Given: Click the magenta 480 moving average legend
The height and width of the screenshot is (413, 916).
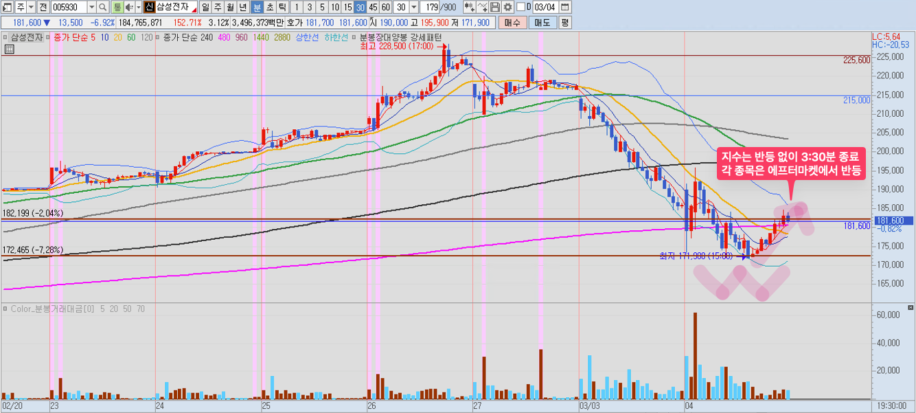Looking at the screenshot, I should click(225, 37).
